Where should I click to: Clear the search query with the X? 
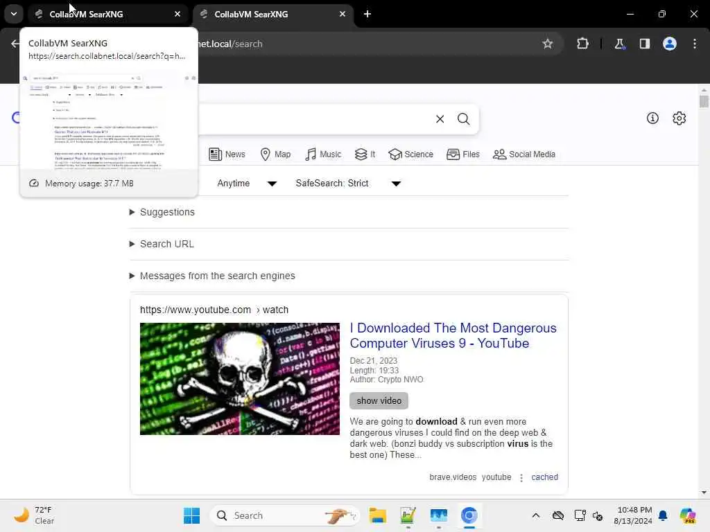[440, 119]
